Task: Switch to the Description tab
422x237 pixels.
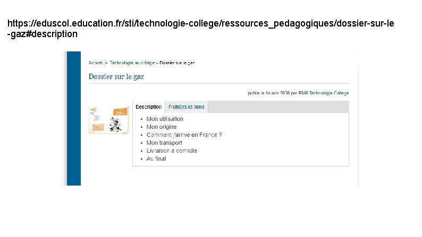Action: pyautogui.click(x=148, y=107)
